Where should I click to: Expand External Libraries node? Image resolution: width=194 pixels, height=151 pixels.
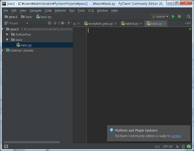[3, 50]
